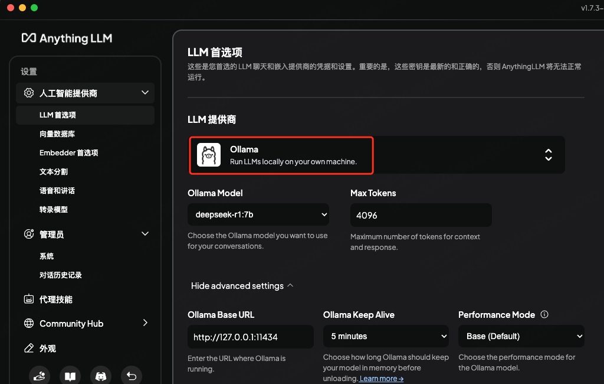Image resolution: width=604 pixels, height=384 pixels.
Task: Open 代理技能 settings
Action: [56, 300]
